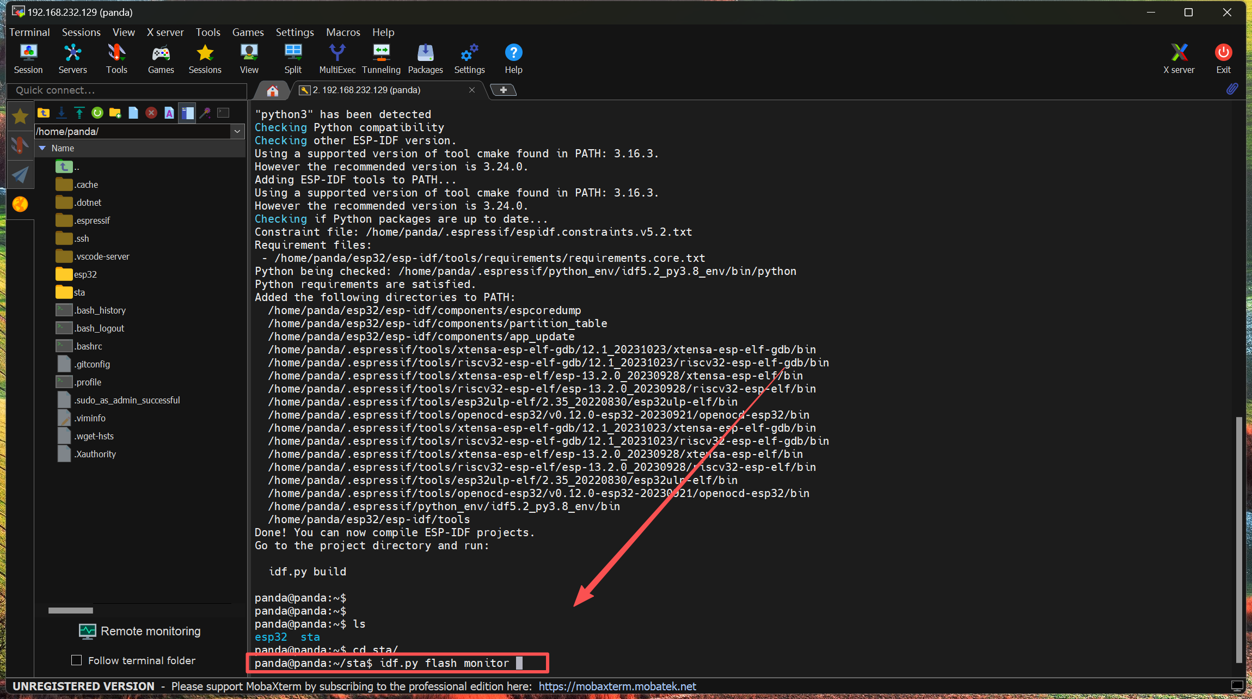Toggle the X server button at top right
Screen dimensions: 1252x699
[x=1179, y=58]
